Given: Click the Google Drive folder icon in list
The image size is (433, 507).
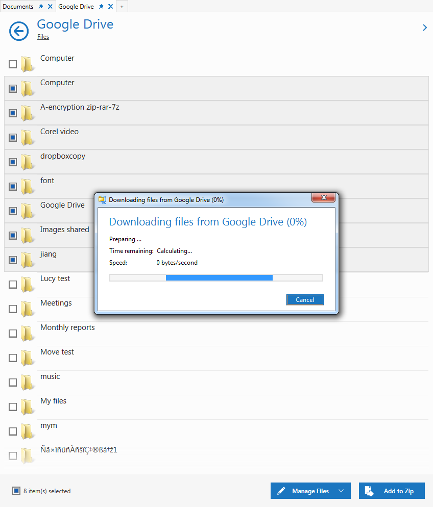Looking at the screenshot, I should [x=28, y=211].
